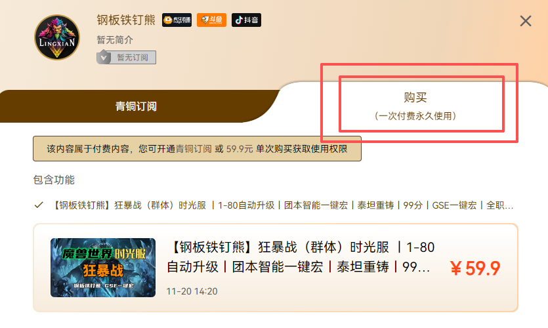Click the 暂无订阅 label text
548x328 pixels.
point(132,57)
